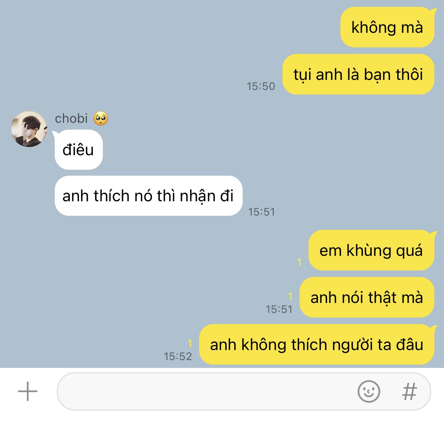The width and height of the screenshot is (444, 425).
Task: Select the 'anh nói thật mà' bubble
Action: pos(367,297)
